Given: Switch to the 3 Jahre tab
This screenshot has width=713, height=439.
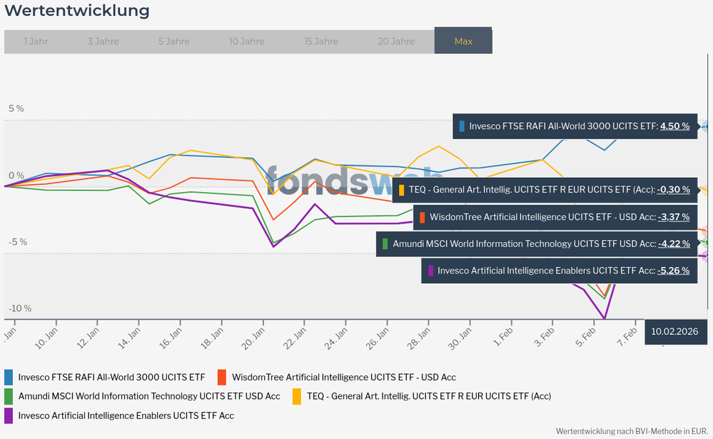Looking at the screenshot, I should pyautogui.click(x=103, y=41).
